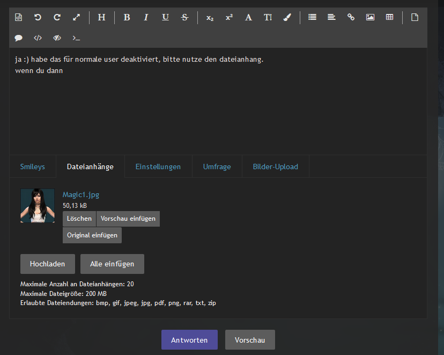The image size is (444, 355).
Task: Open text color picker brush
Action: [287, 17]
